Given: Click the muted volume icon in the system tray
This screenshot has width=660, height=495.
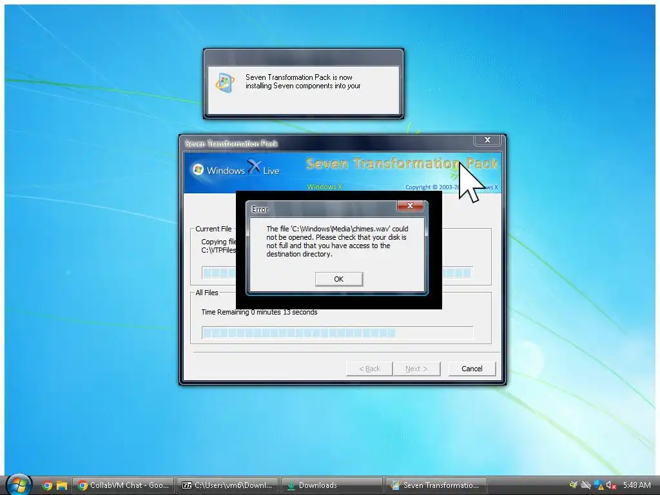Looking at the screenshot, I should [611, 485].
